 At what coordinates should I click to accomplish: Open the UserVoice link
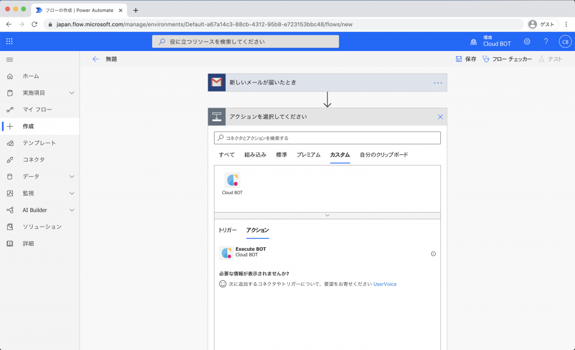[385, 284]
